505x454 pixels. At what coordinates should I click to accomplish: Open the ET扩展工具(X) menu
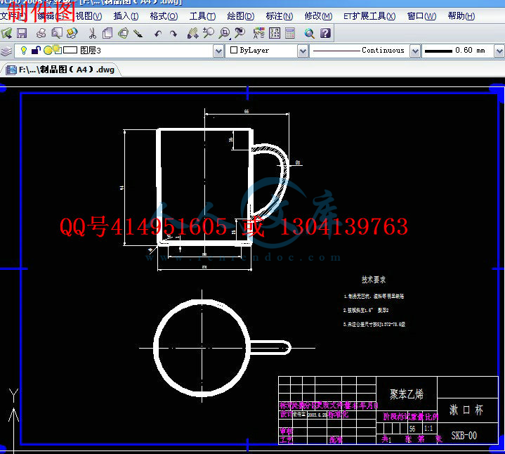(369, 16)
